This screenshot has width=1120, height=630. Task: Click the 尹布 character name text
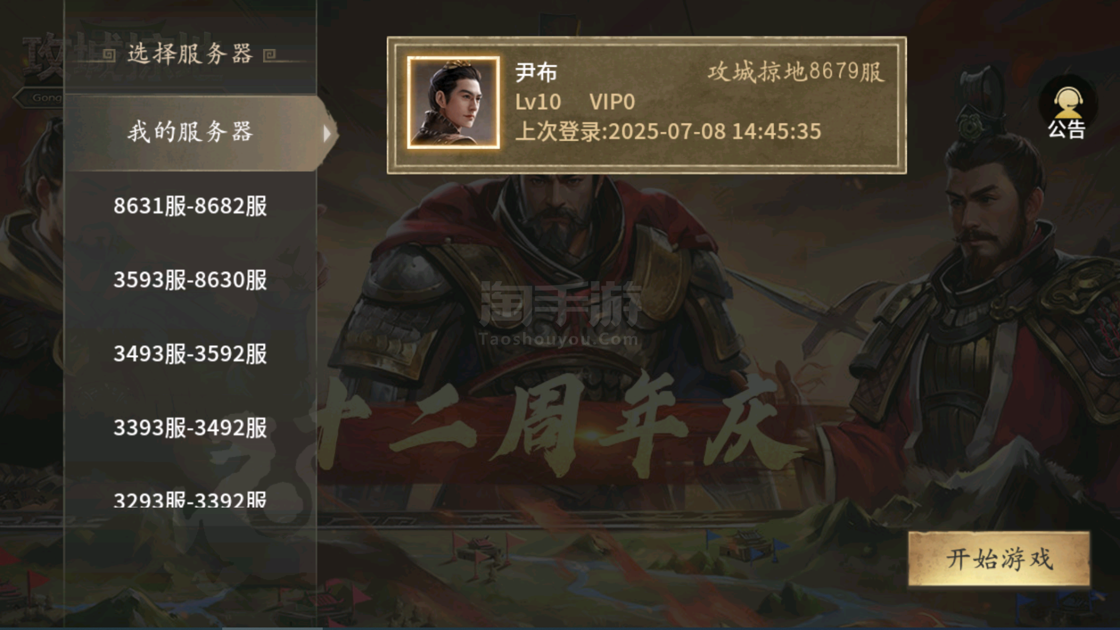pos(536,72)
